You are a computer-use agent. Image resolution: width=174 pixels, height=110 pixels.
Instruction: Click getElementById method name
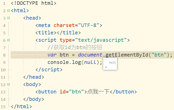[x=127, y=55]
